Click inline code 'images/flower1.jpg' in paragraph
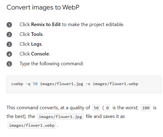163x137 pixels. 61,117
